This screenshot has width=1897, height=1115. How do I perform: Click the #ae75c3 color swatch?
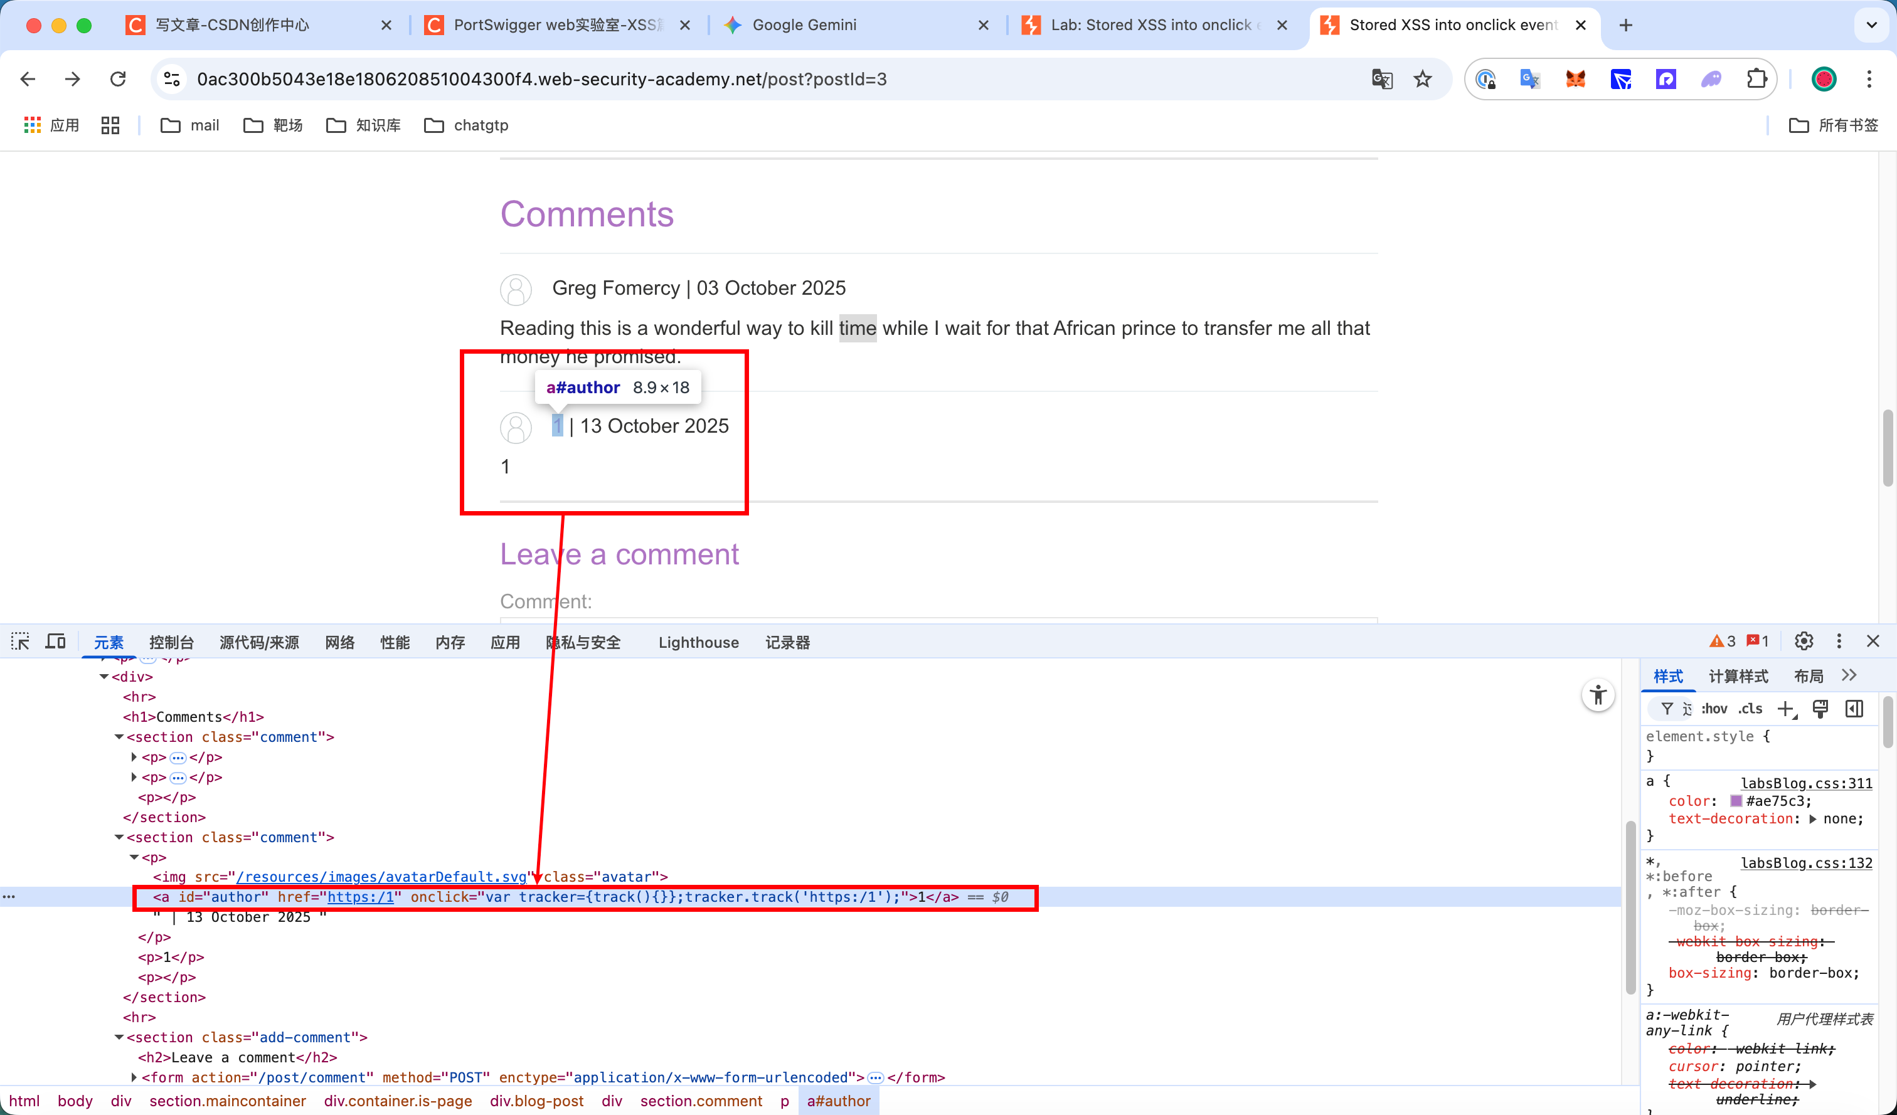click(1736, 801)
